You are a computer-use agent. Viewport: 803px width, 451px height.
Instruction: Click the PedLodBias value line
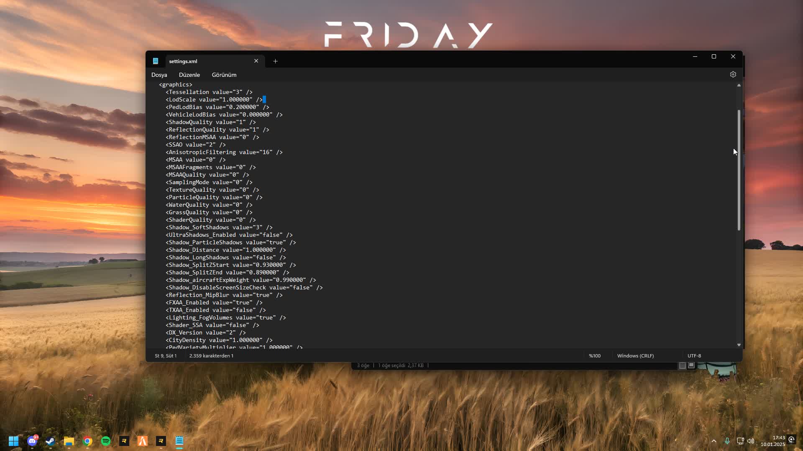tap(217, 107)
